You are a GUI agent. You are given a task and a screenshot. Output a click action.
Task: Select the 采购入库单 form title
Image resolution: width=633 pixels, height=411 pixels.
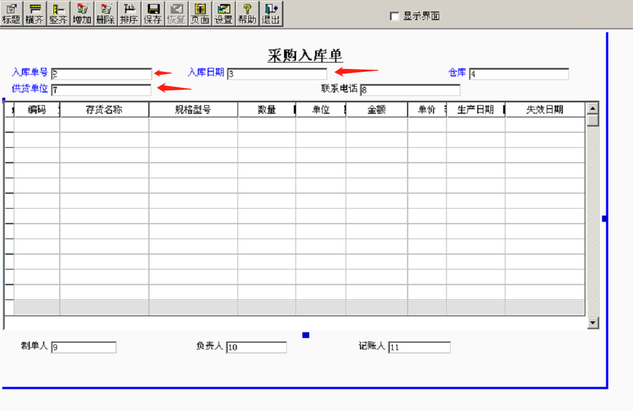pos(305,56)
